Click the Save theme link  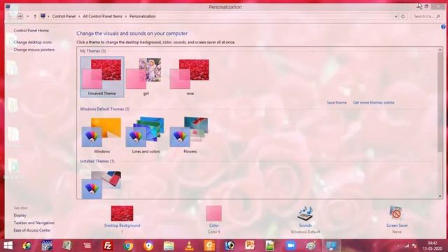(x=337, y=103)
